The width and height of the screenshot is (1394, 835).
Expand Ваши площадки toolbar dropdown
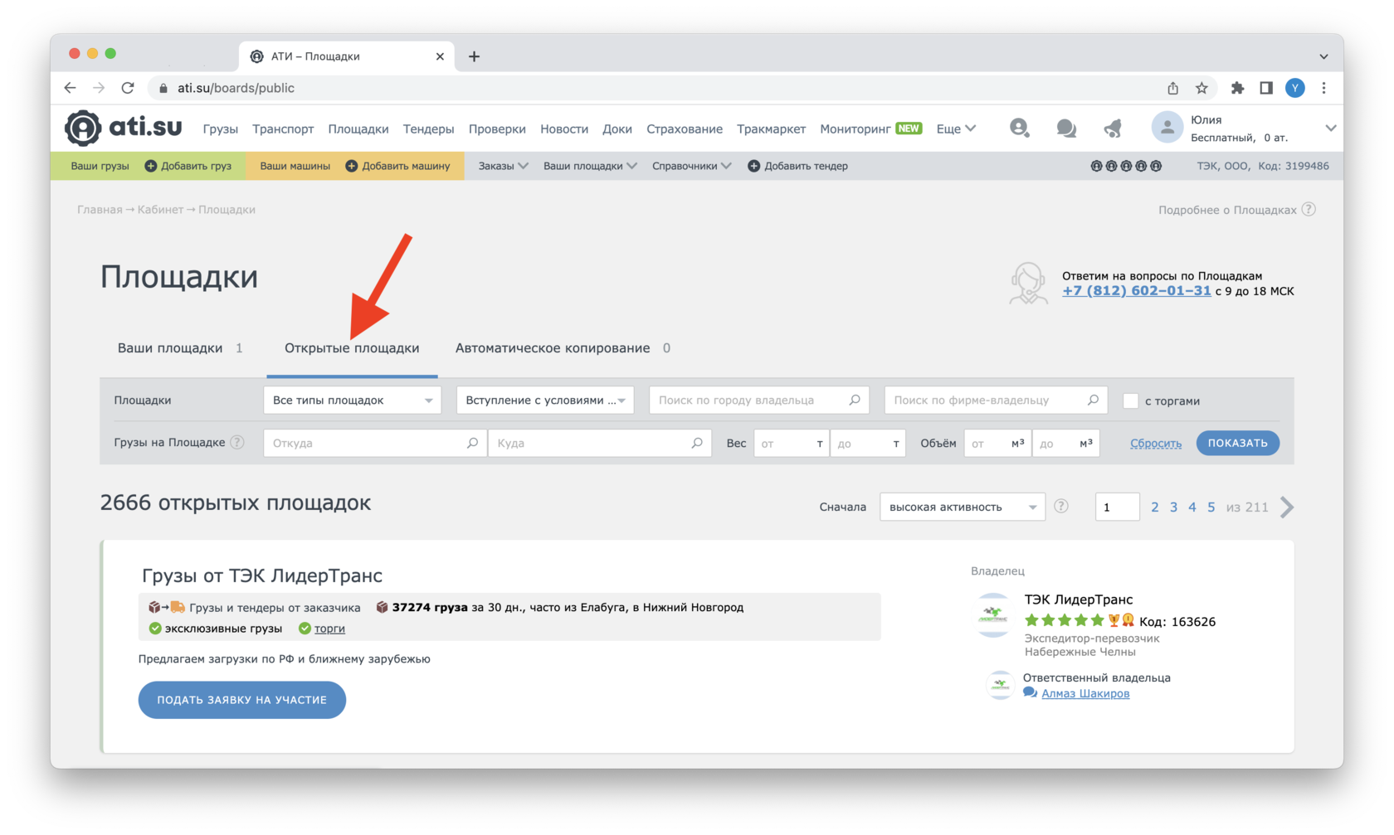590,166
